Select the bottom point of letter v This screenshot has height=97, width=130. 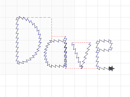click(x=82, y=67)
